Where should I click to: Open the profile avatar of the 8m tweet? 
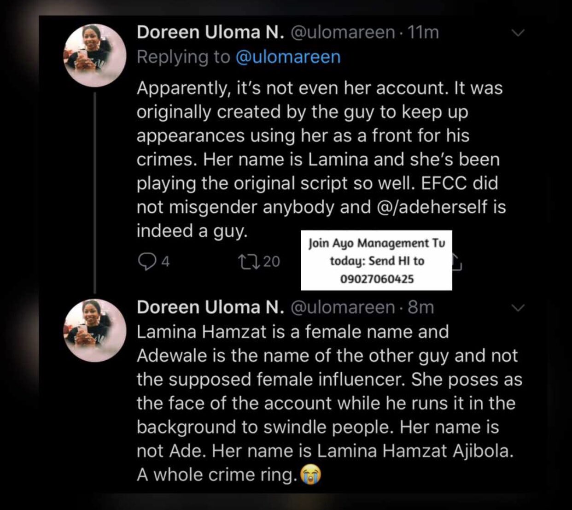coord(95,330)
